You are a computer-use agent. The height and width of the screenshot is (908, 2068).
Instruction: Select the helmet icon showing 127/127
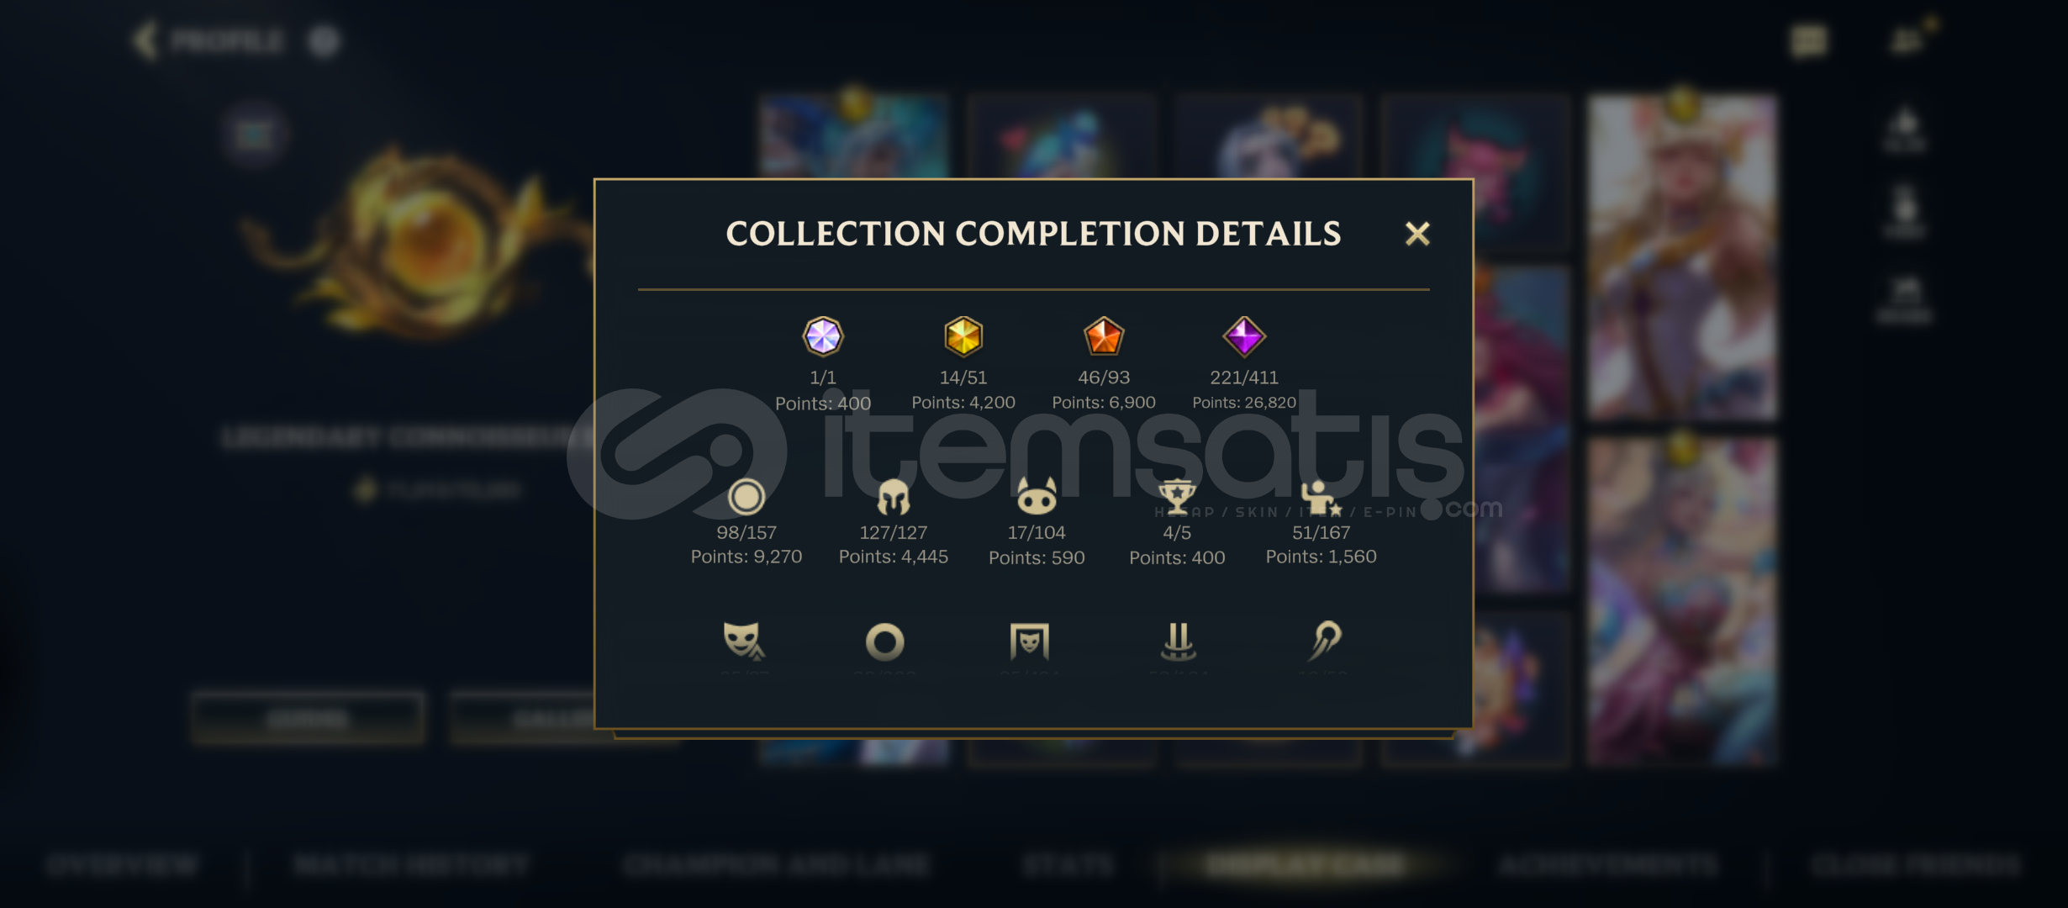click(x=893, y=497)
